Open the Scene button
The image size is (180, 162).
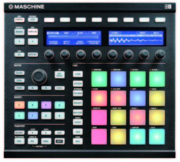point(78,74)
